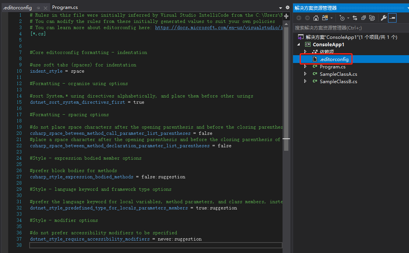Toggle the Show All Files view
Viewport: 409px width, 253px height.
[x=372, y=18]
